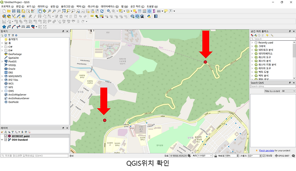The height and width of the screenshot is (171, 296).
Task: Click the coordinate display field
Action: tap(178, 156)
